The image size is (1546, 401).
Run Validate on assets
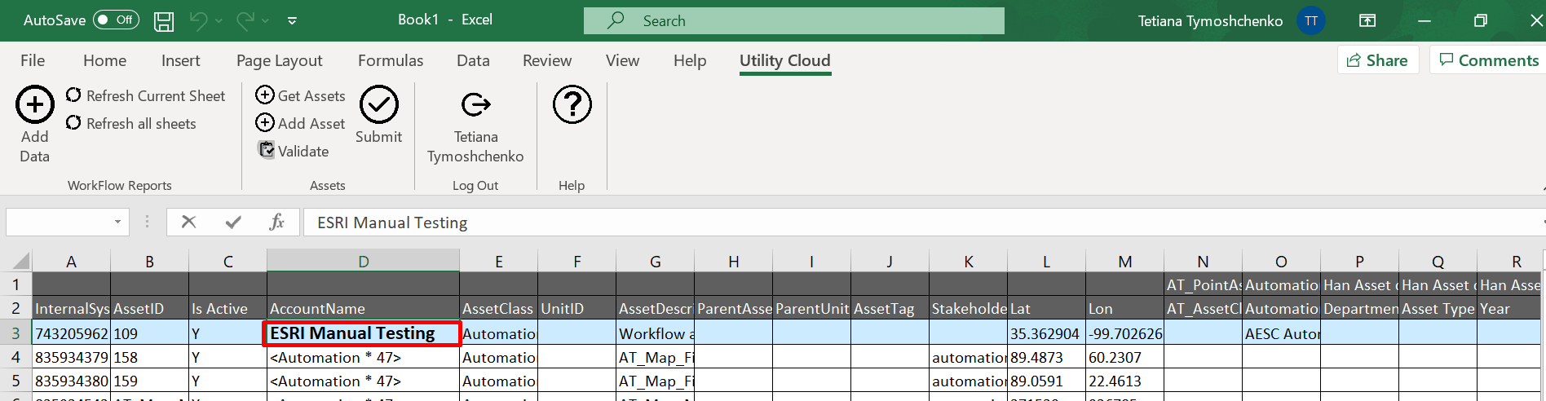pyautogui.click(x=294, y=151)
